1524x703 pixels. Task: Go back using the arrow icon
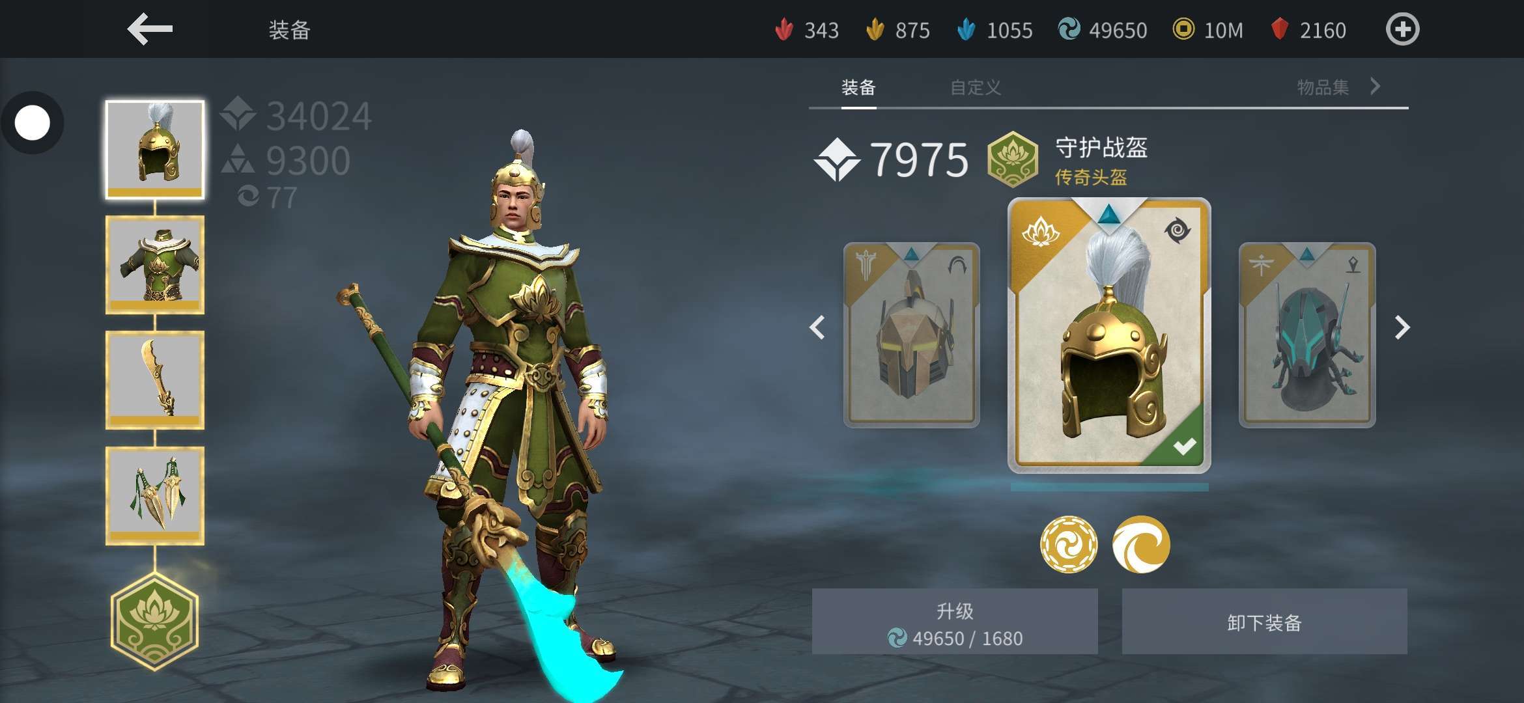click(150, 29)
